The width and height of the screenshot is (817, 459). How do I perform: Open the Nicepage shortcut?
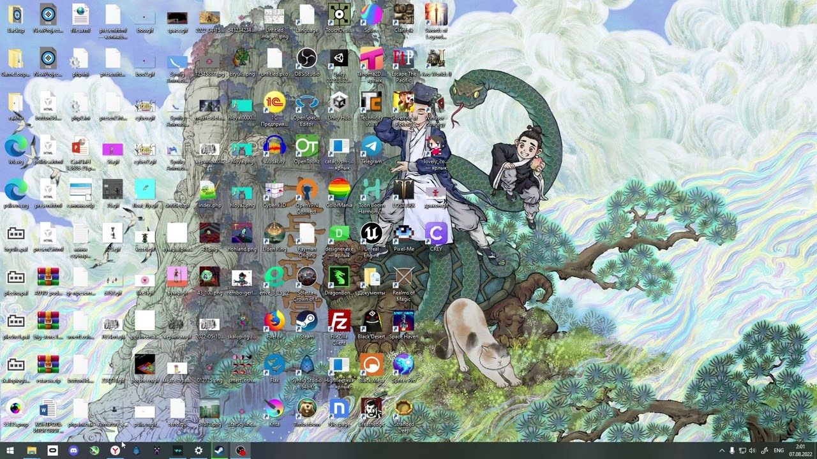click(339, 412)
